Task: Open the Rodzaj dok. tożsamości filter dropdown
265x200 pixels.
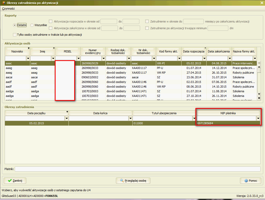Action: [x=129, y=58]
